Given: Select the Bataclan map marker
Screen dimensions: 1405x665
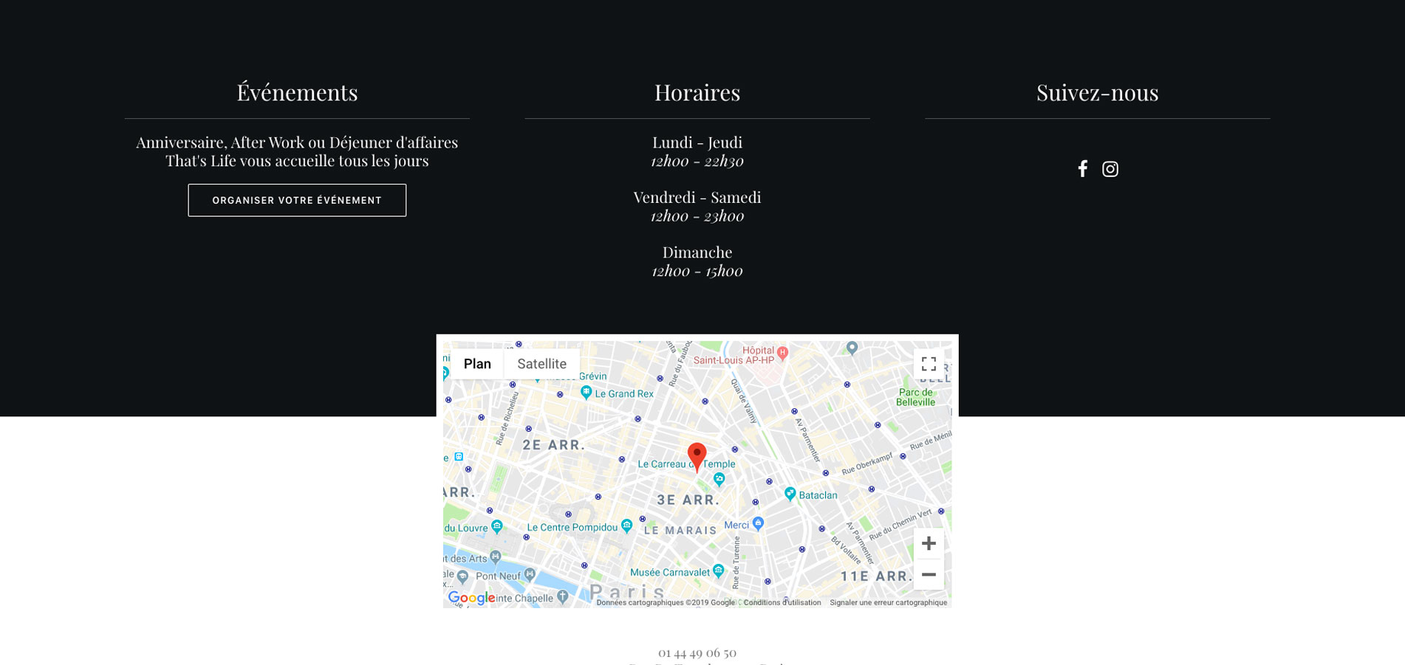Looking at the screenshot, I should point(790,494).
